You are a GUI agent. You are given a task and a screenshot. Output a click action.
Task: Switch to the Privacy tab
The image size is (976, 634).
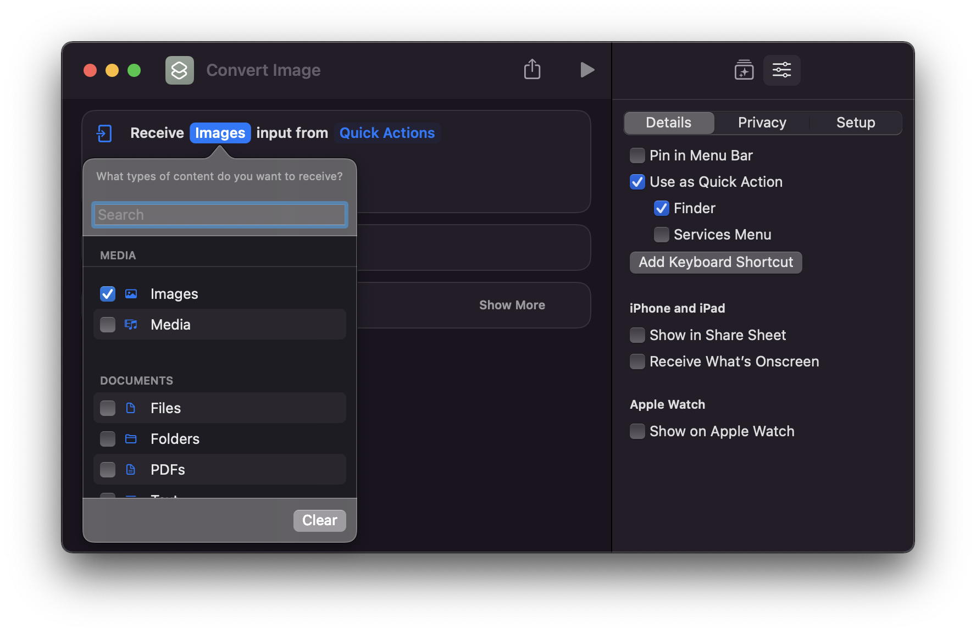[762, 123]
